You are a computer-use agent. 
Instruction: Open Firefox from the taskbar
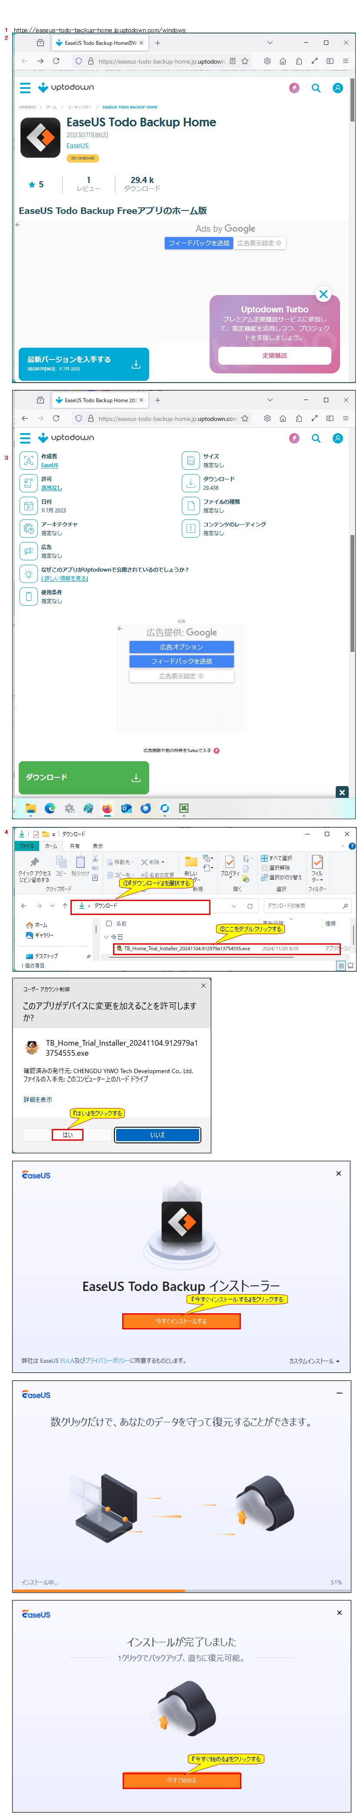[107, 808]
